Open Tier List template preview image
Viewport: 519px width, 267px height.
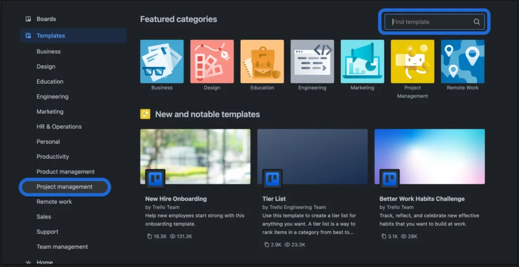tap(312, 156)
